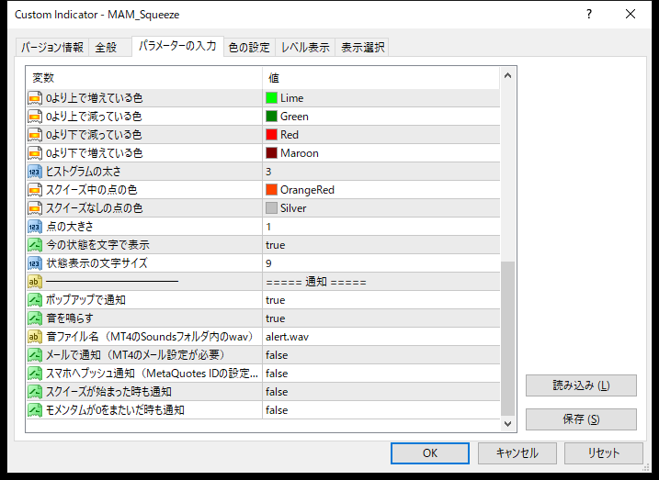This screenshot has height=480, width=659.
Task: Toggle the false value of メールで通知
Action: pos(381,355)
